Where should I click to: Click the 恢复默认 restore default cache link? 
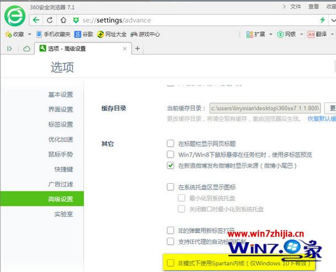coord(322,119)
